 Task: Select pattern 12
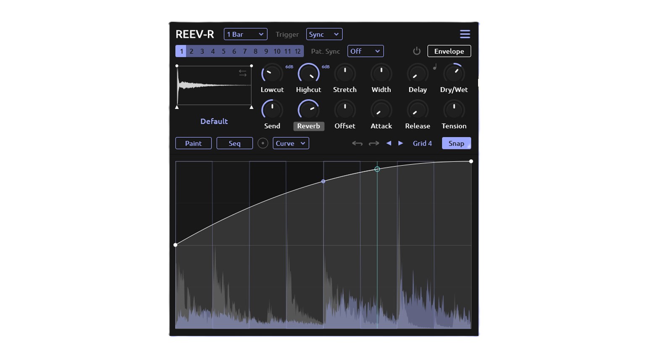(x=298, y=51)
